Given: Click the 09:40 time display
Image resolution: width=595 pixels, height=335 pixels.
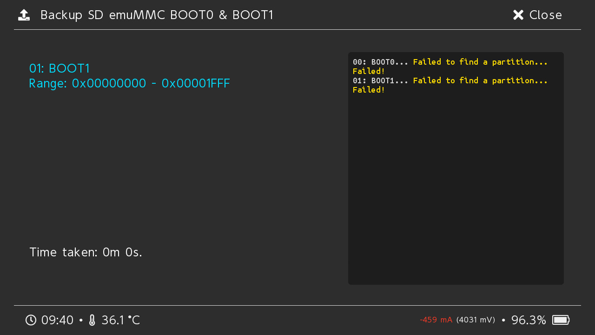Looking at the screenshot, I should point(58,320).
